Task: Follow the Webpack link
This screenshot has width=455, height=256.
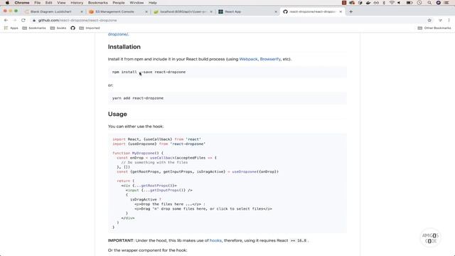Action: pyautogui.click(x=248, y=59)
